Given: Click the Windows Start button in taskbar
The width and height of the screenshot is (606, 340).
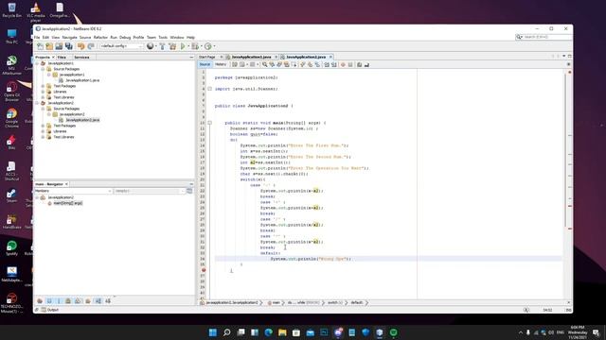Looking at the screenshot, I should coord(213,332).
